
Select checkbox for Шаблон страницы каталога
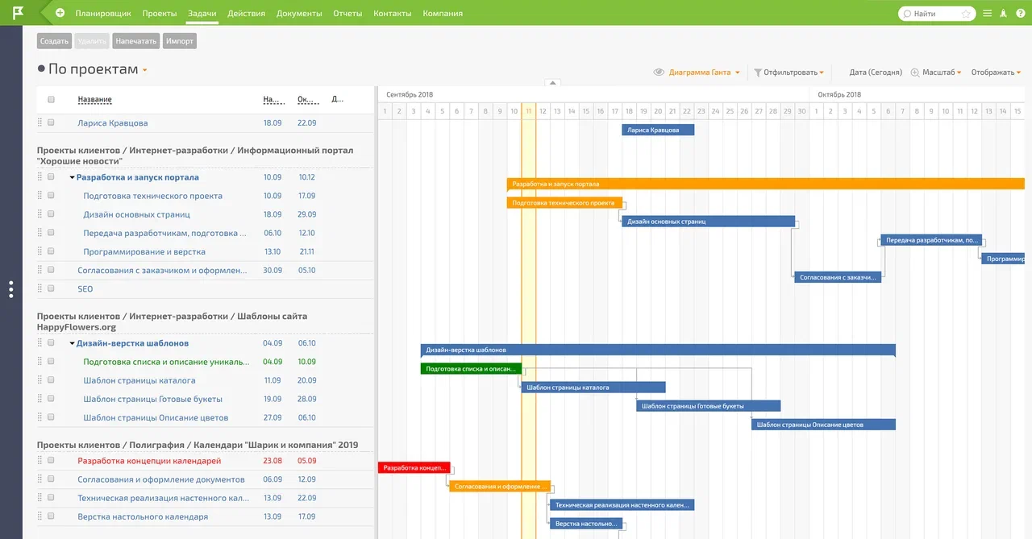click(51, 380)
